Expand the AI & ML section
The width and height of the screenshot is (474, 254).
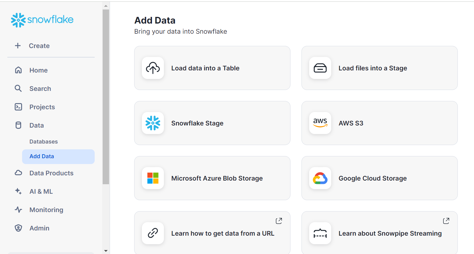(x=41, y=191)
